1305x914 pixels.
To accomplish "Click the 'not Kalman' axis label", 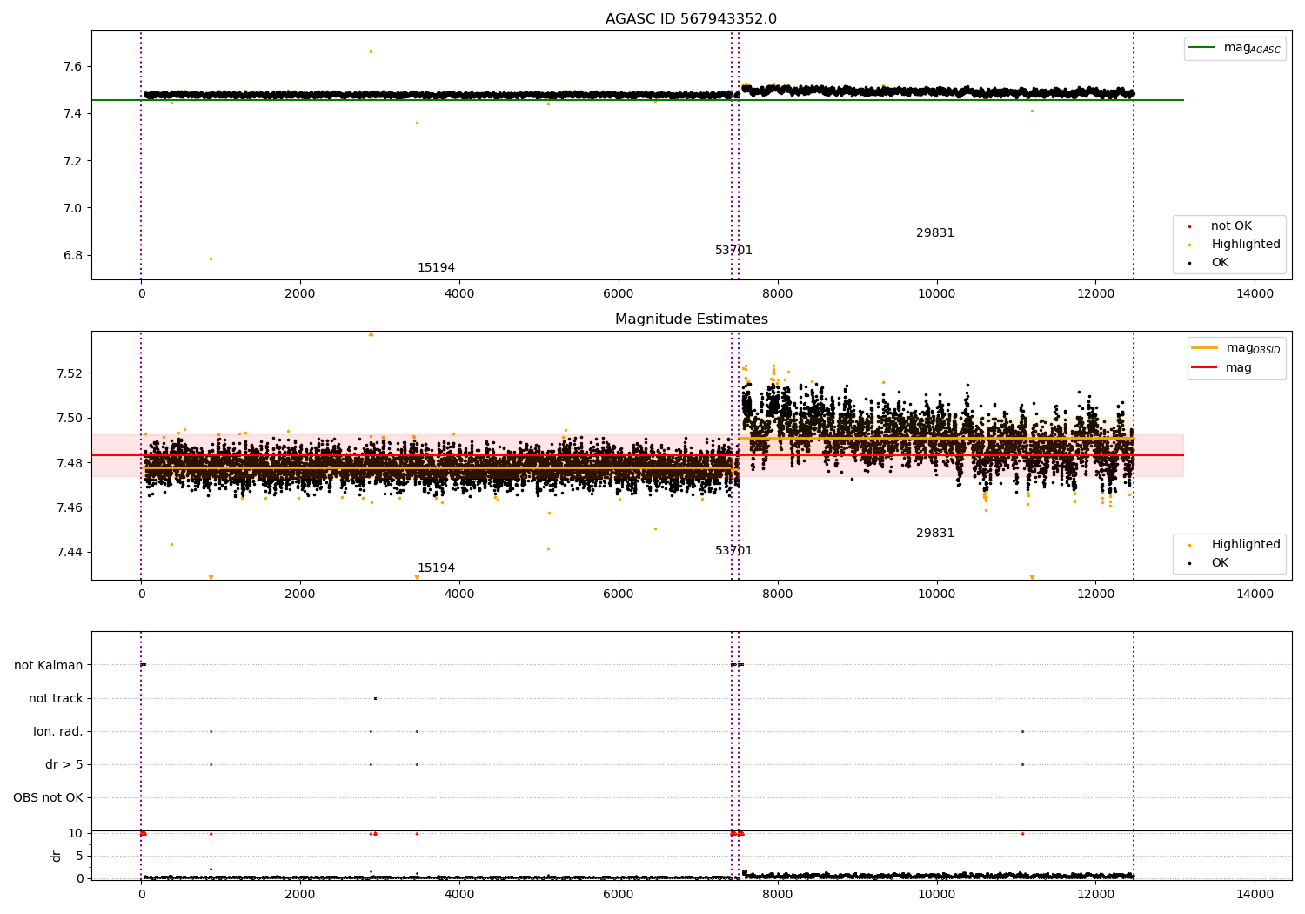I will point(49,666).
